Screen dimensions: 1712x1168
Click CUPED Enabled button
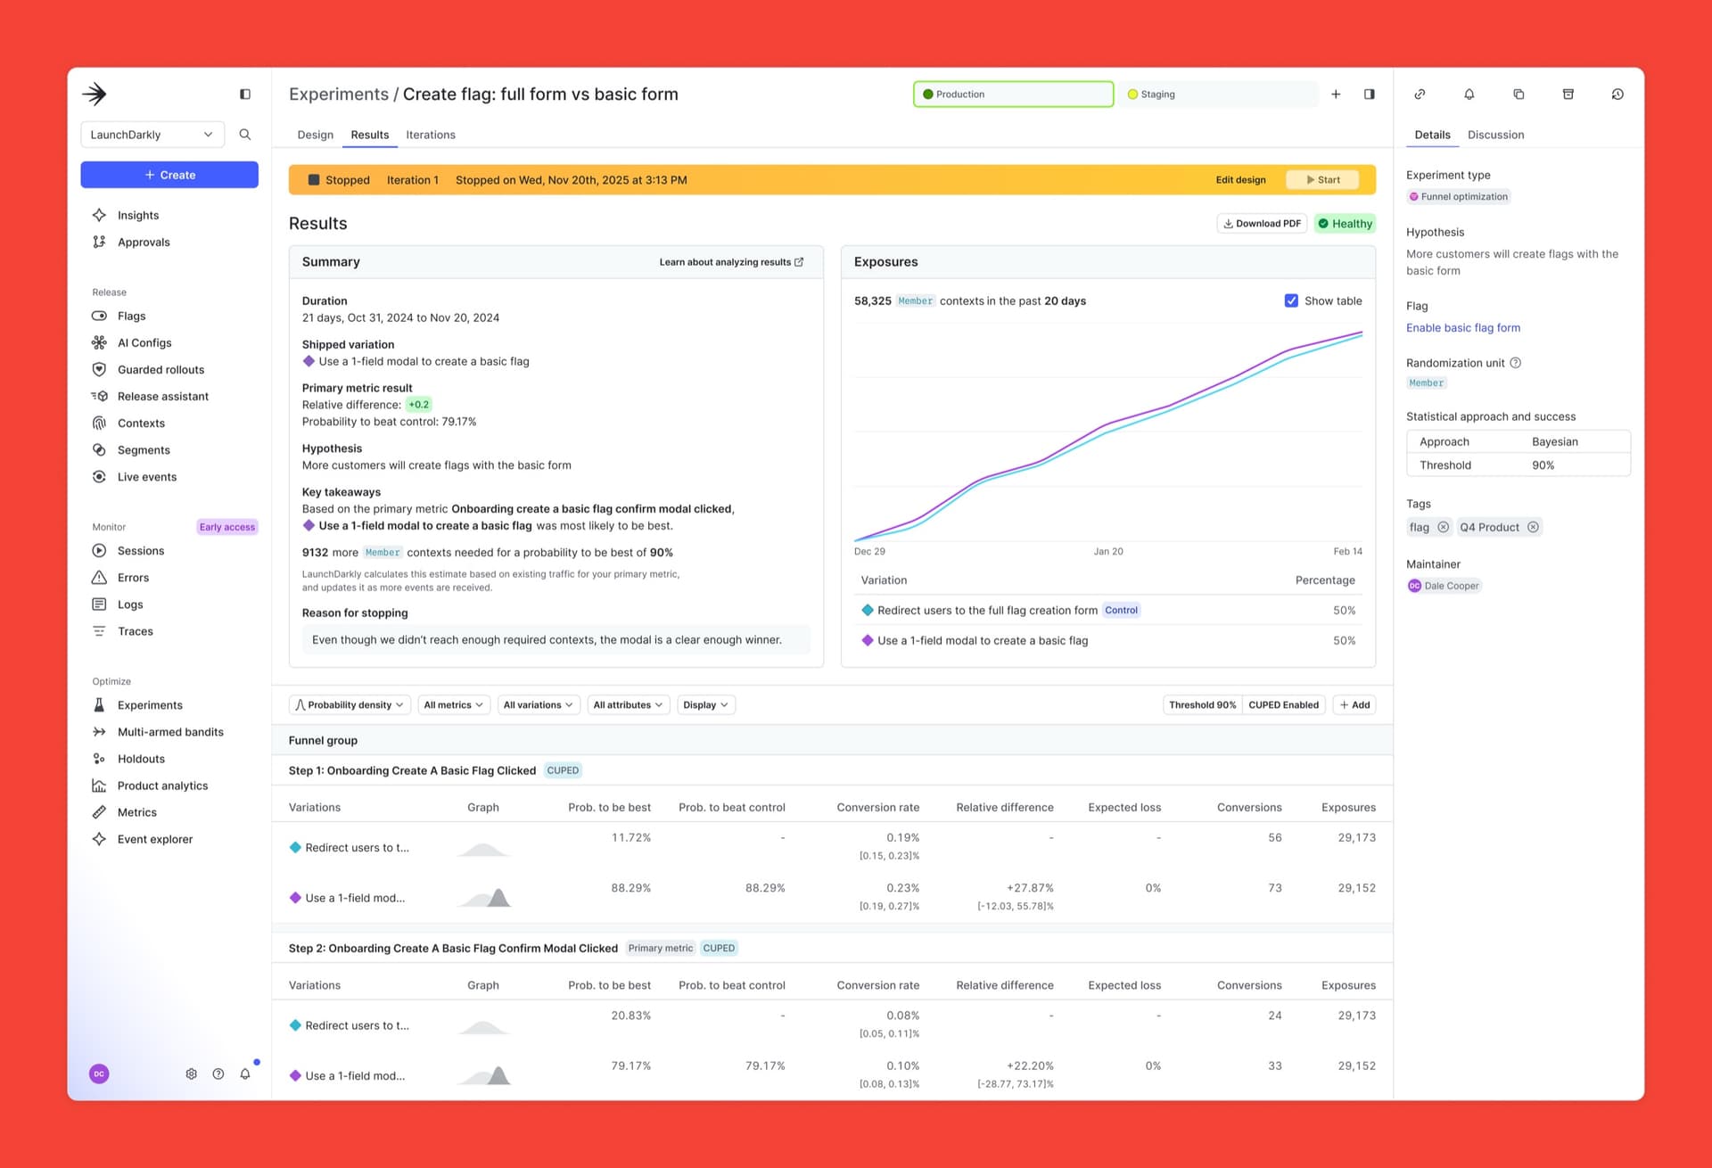(x=1283, y=704)
